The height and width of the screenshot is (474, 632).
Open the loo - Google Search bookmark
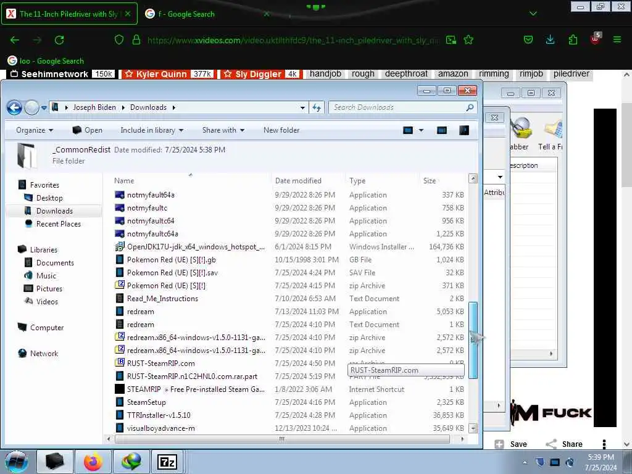[46, 61]
